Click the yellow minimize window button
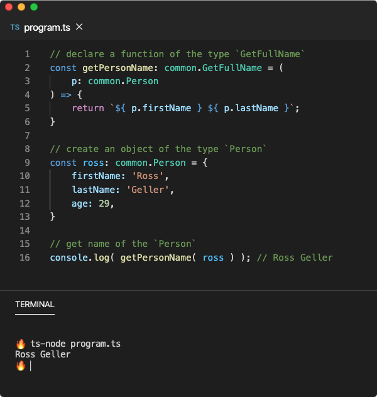 coord(21,7)
